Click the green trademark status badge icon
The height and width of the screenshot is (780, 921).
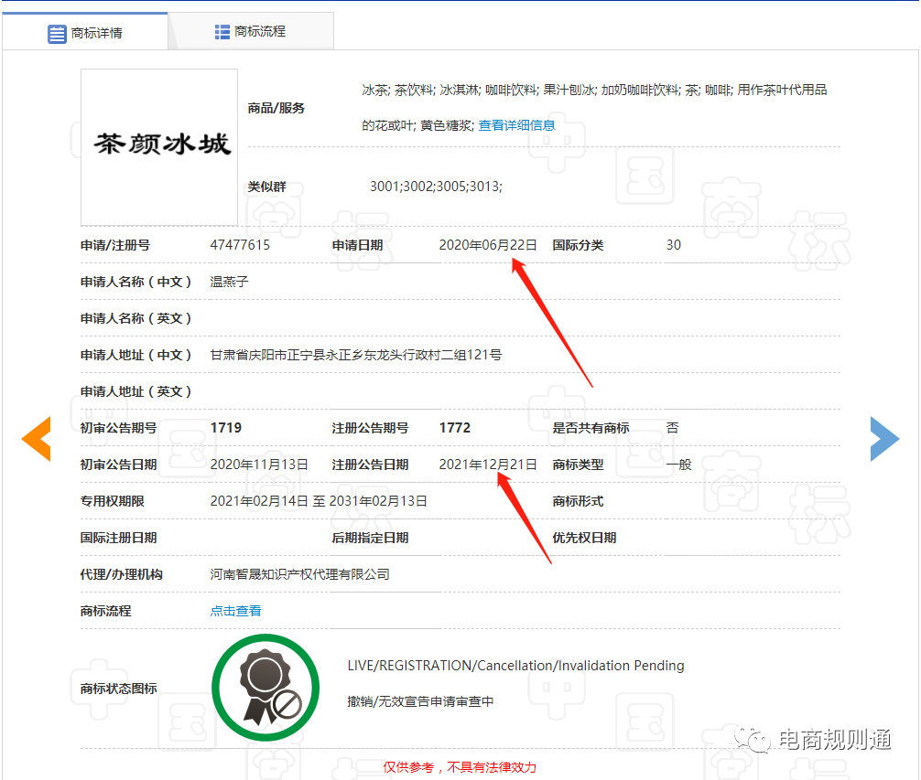(x=265, y=688)
